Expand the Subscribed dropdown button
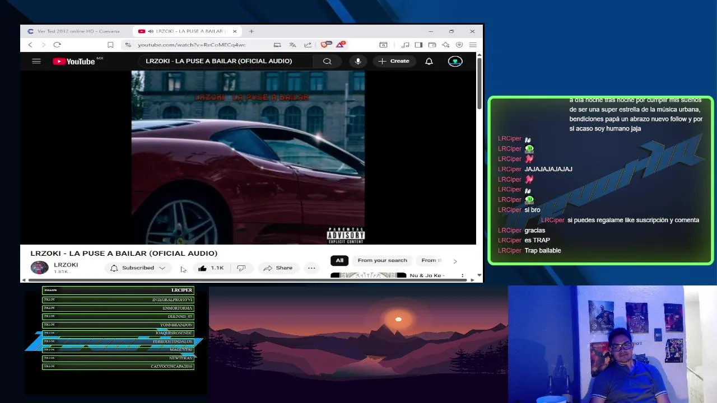 click(138, 268)
